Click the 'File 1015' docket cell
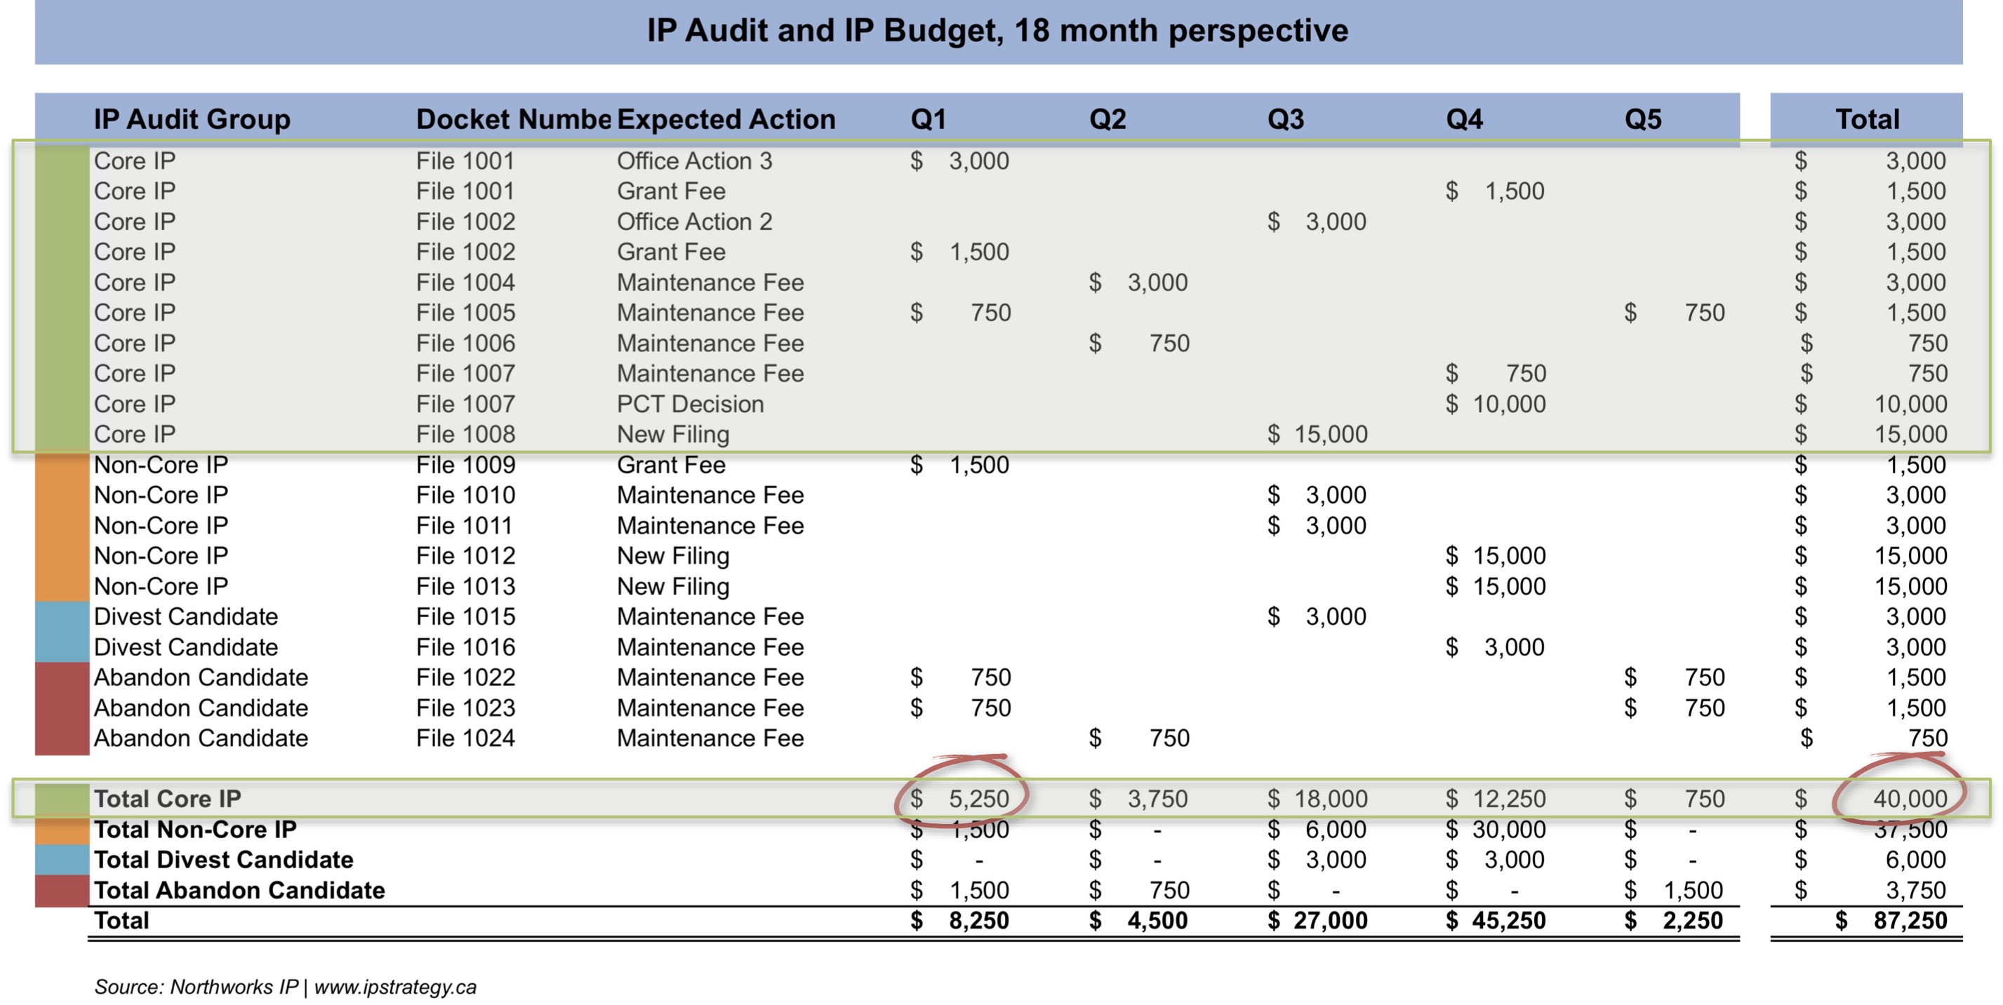The height and width of the screenshot is (1005, 2003). (x=465, y=616)
